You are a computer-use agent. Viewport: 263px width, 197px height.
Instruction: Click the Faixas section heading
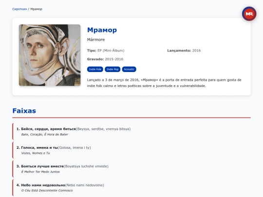click(24, 111)
